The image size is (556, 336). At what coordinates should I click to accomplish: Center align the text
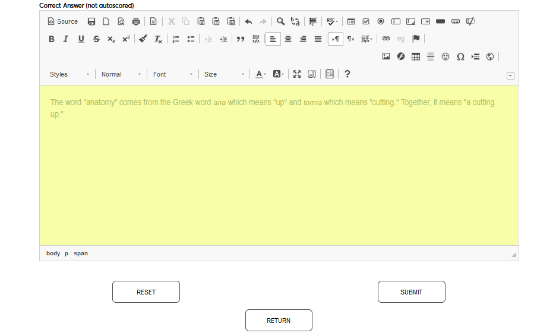[x=288, y=39]
